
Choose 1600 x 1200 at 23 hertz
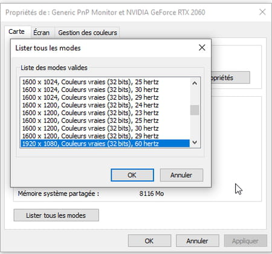[105, 112]
